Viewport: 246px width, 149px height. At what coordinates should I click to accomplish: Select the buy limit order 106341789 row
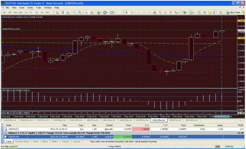click(124, 137)
